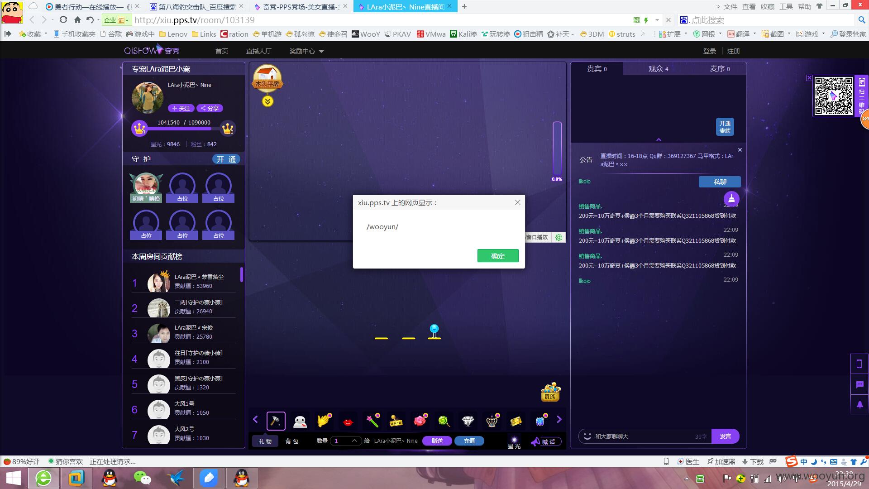Click the 开通贵族 button
The width and height of the screenshot is (869, 489).
coord(725,127)
